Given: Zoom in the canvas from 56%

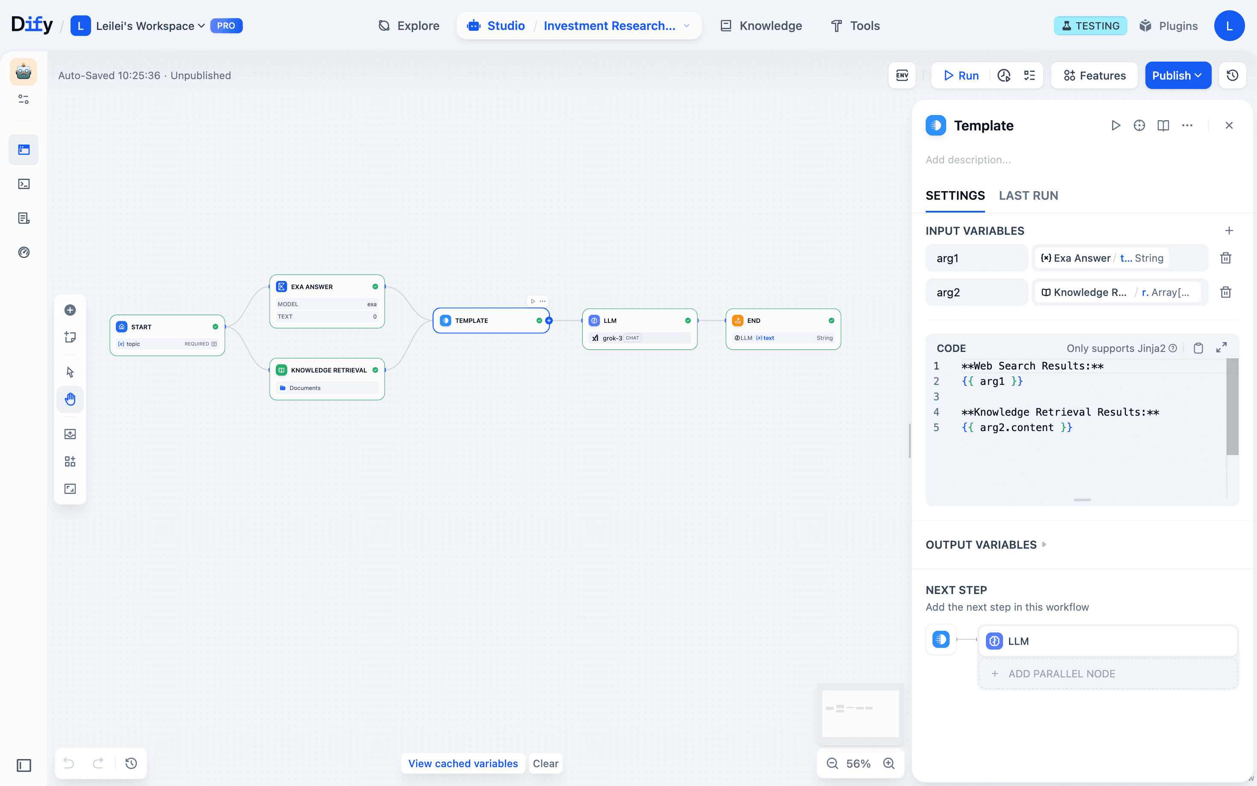Looking at the screenshot, I should pos(889,763).
